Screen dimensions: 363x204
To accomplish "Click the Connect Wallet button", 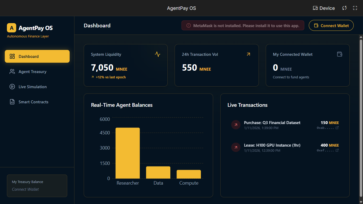I will tap(331, 25).
